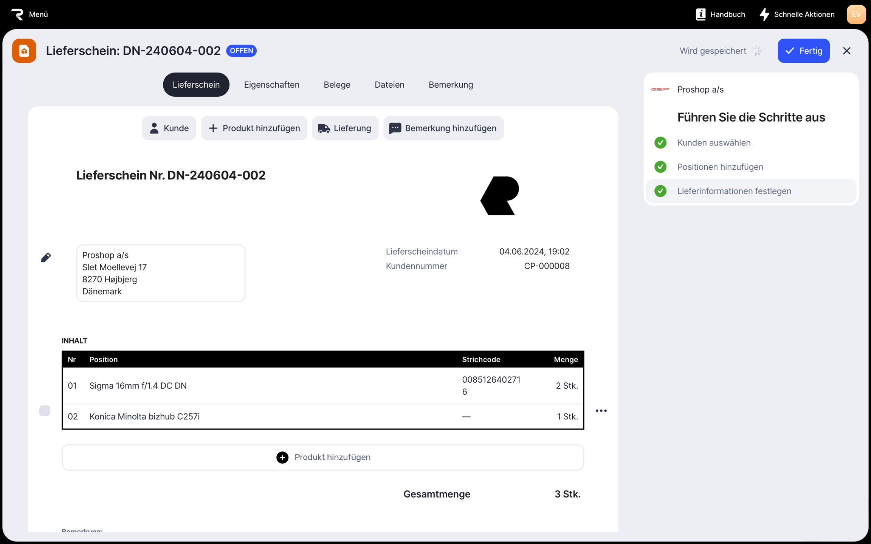Click the orange Lieferschein package icon
The height and width of the screenshot is (544, 871).
tap(24, 51)
